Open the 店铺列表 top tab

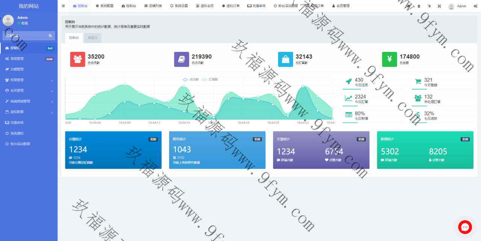(x=153, y=6)
